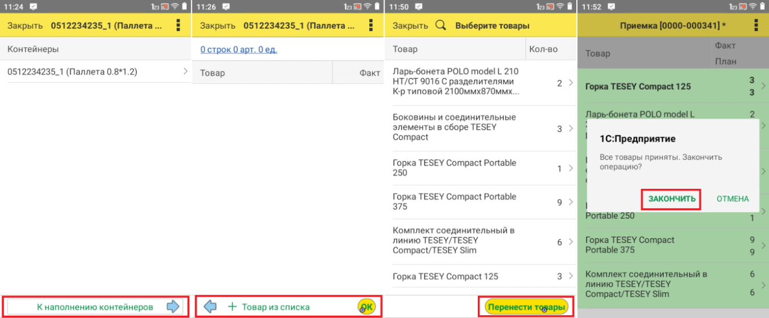The height and width of the screenshot is (318, 769).
Task: Select Ларь-бонета POLO model L 210 item
Action: (x=481, y=83)
